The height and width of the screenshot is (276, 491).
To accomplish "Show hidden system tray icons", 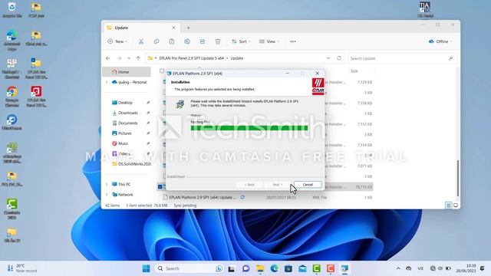I will (398, 268).
